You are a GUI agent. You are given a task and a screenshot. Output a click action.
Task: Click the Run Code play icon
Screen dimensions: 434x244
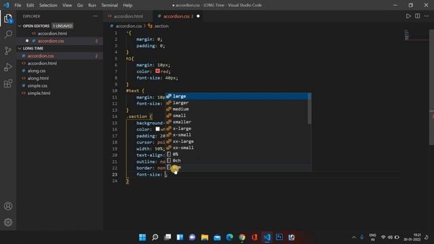coord(408,16)
